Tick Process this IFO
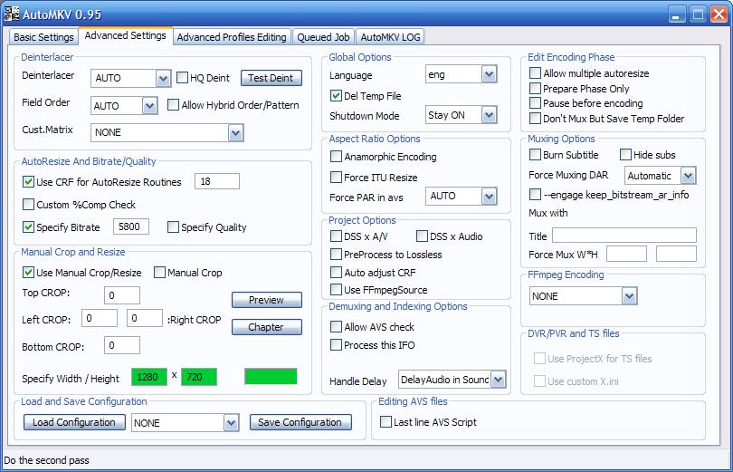This screenshot has width=733, height=472. pyautogui.click(x=336, y=345)
